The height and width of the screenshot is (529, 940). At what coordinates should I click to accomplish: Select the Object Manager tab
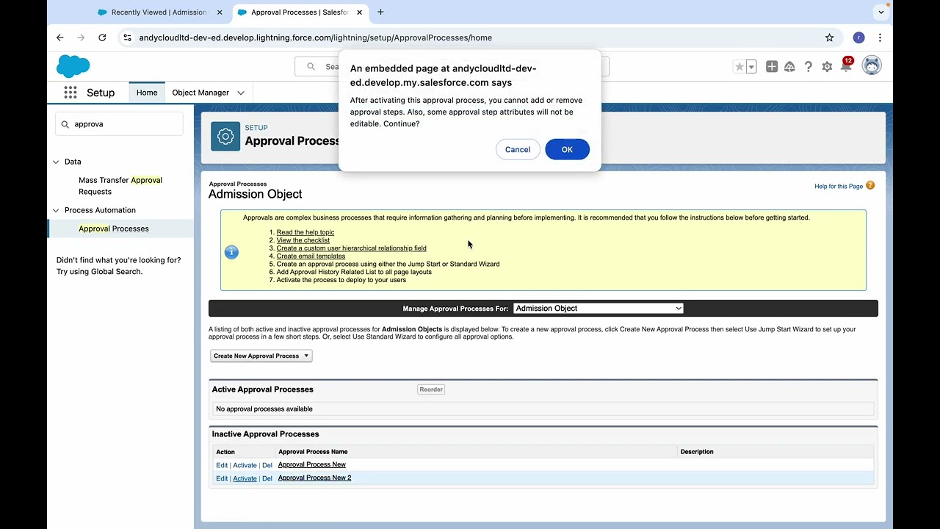(200, 93)
